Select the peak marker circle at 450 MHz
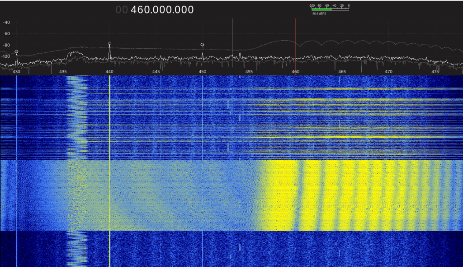463x269 pixels. tap(202, 45)
